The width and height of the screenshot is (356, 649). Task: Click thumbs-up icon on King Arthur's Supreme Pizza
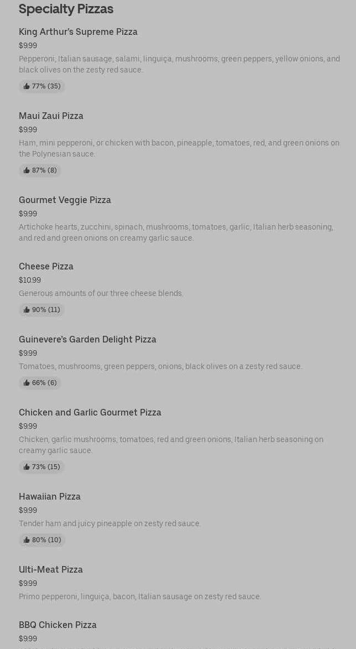click(x=27, y=86)
